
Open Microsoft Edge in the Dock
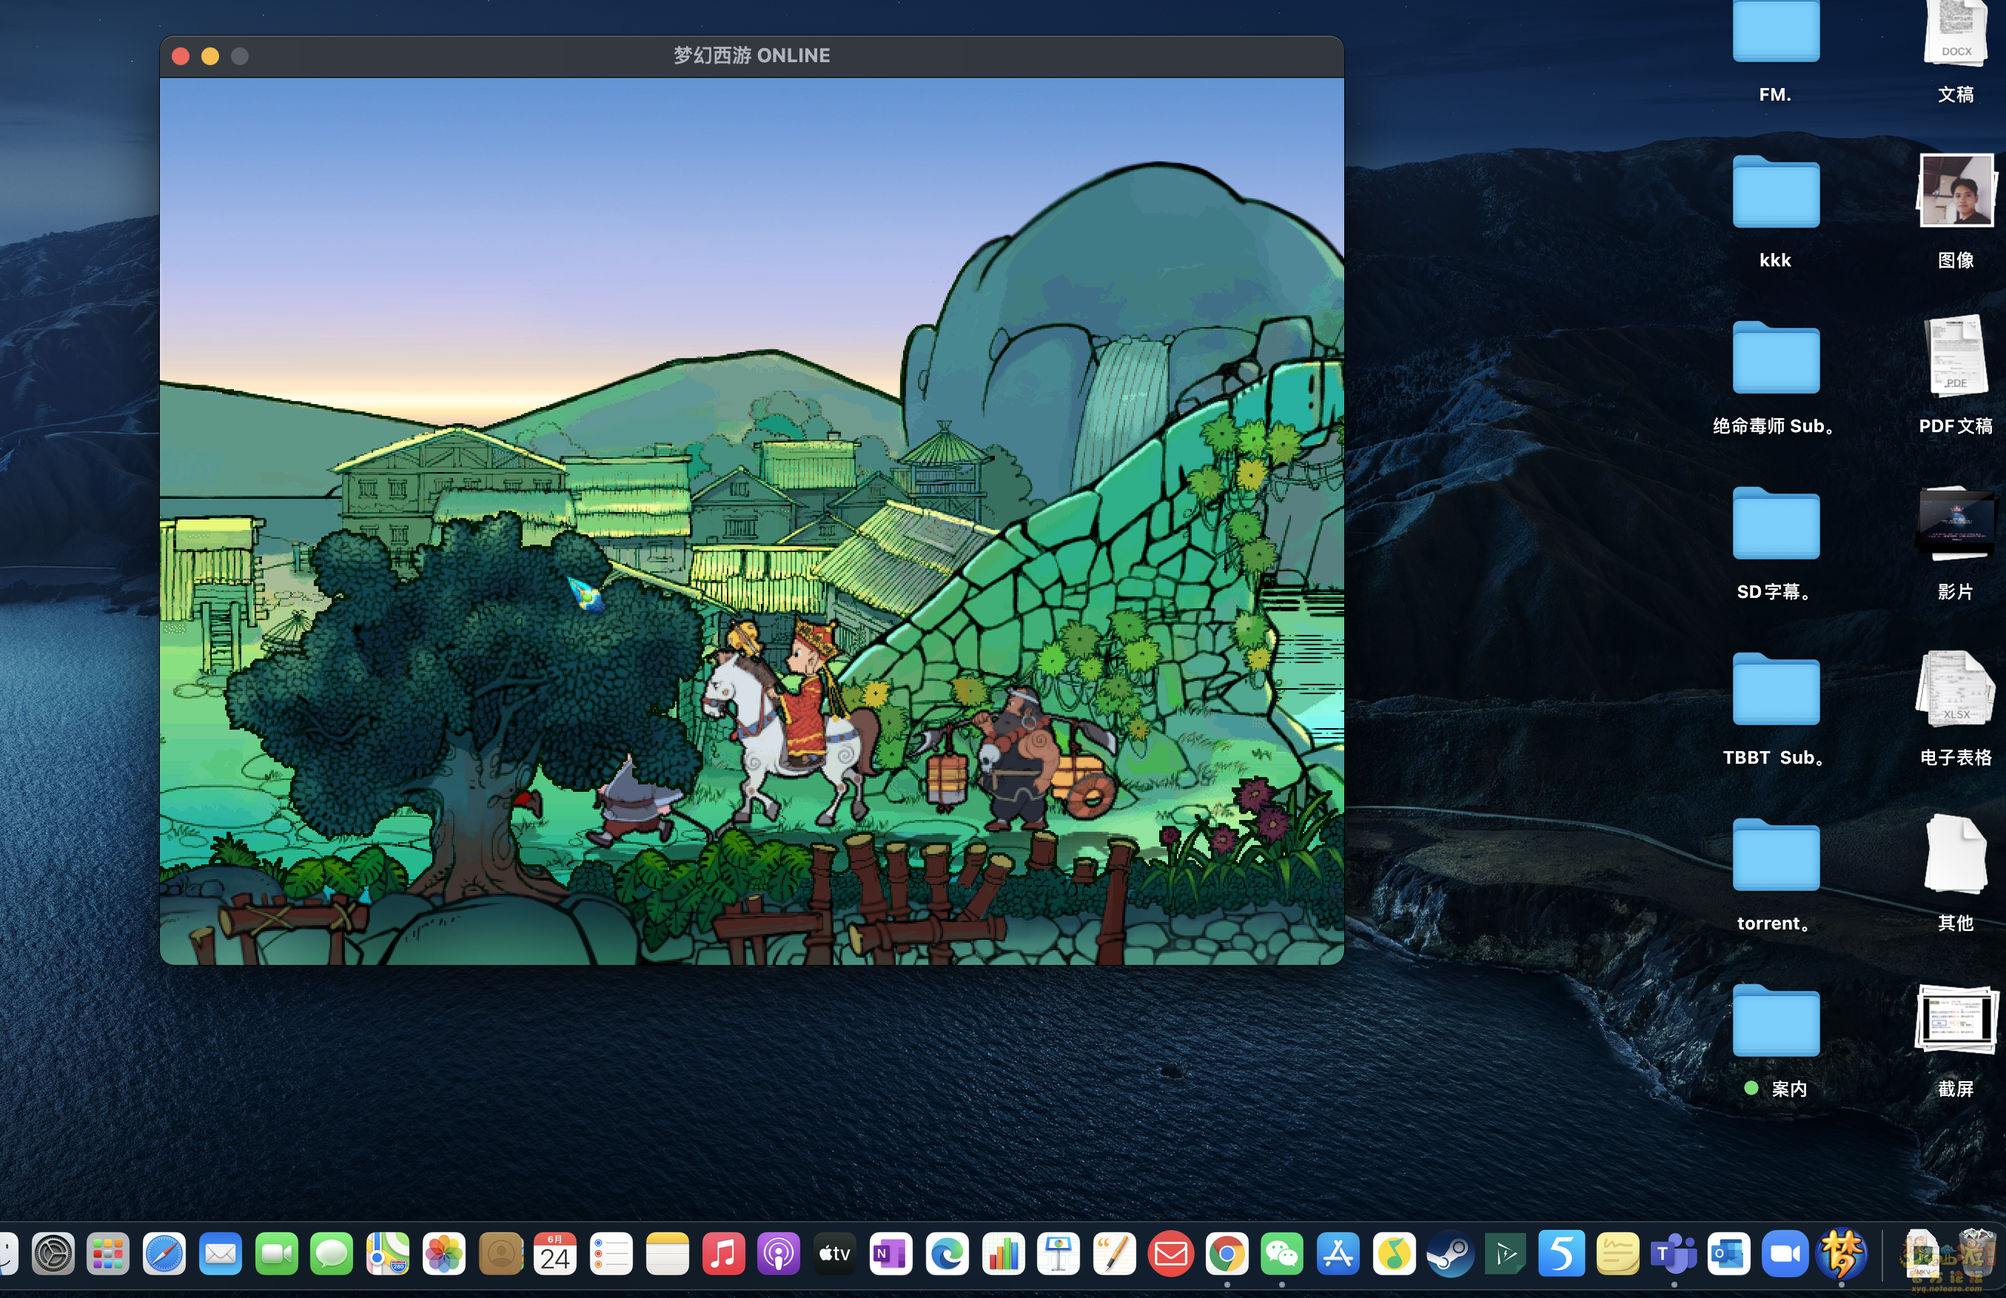(947, 1254)
